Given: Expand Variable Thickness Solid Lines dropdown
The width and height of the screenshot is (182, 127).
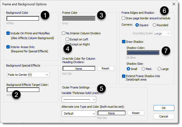Looking at the screenshot, I should (78, 99).
